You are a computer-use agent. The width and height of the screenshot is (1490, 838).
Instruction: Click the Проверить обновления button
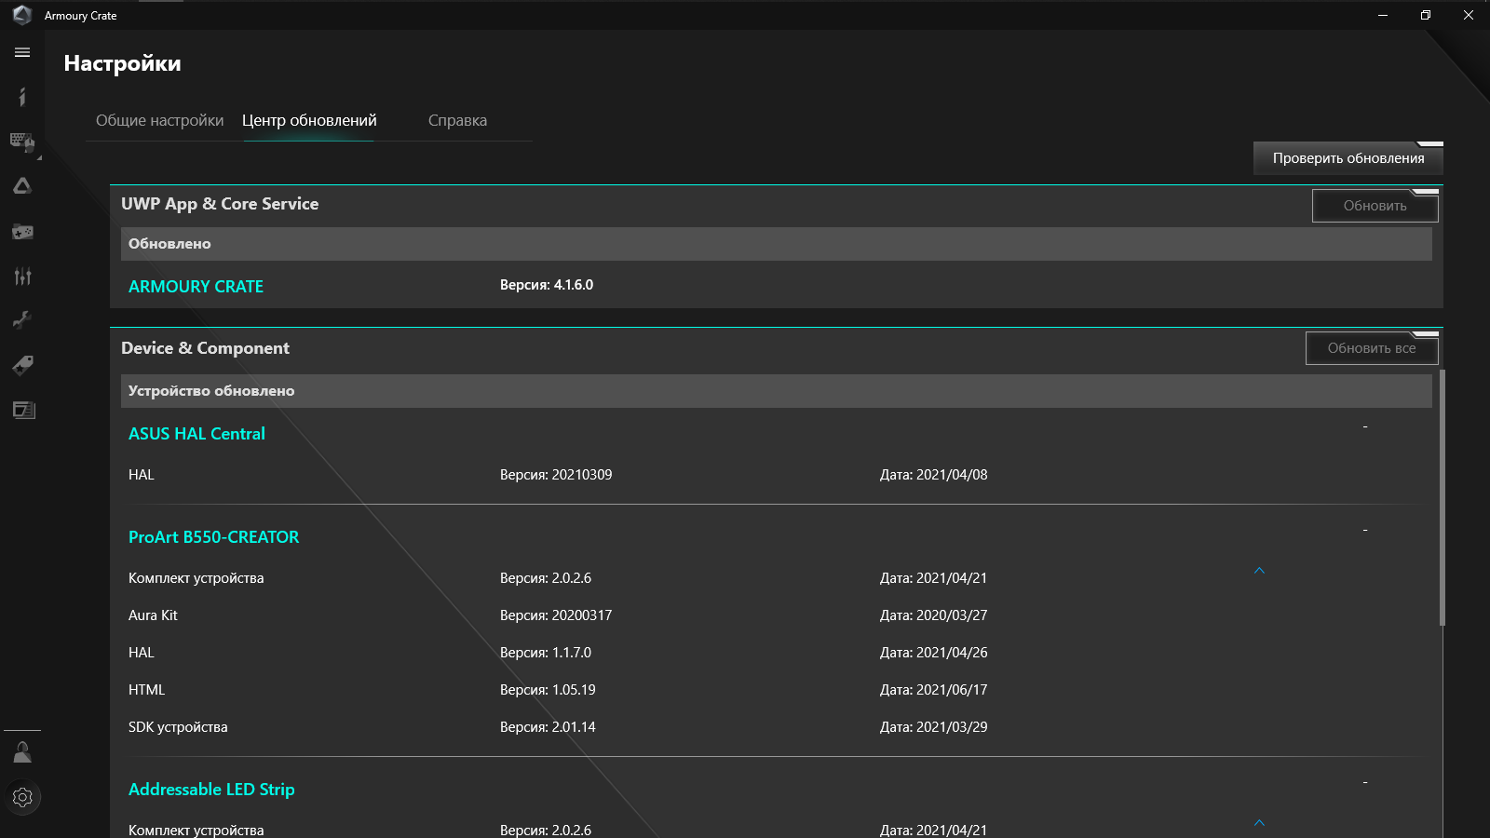coord(1348,158)
